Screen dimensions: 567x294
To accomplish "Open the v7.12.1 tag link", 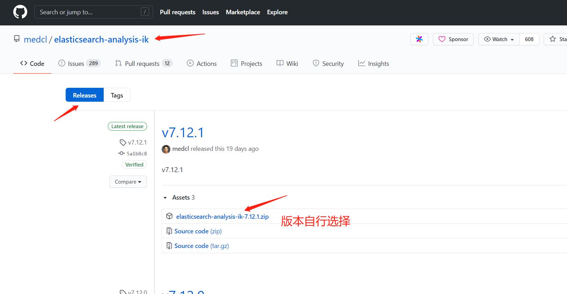I will pyautogui.click(x=137, y=142).
